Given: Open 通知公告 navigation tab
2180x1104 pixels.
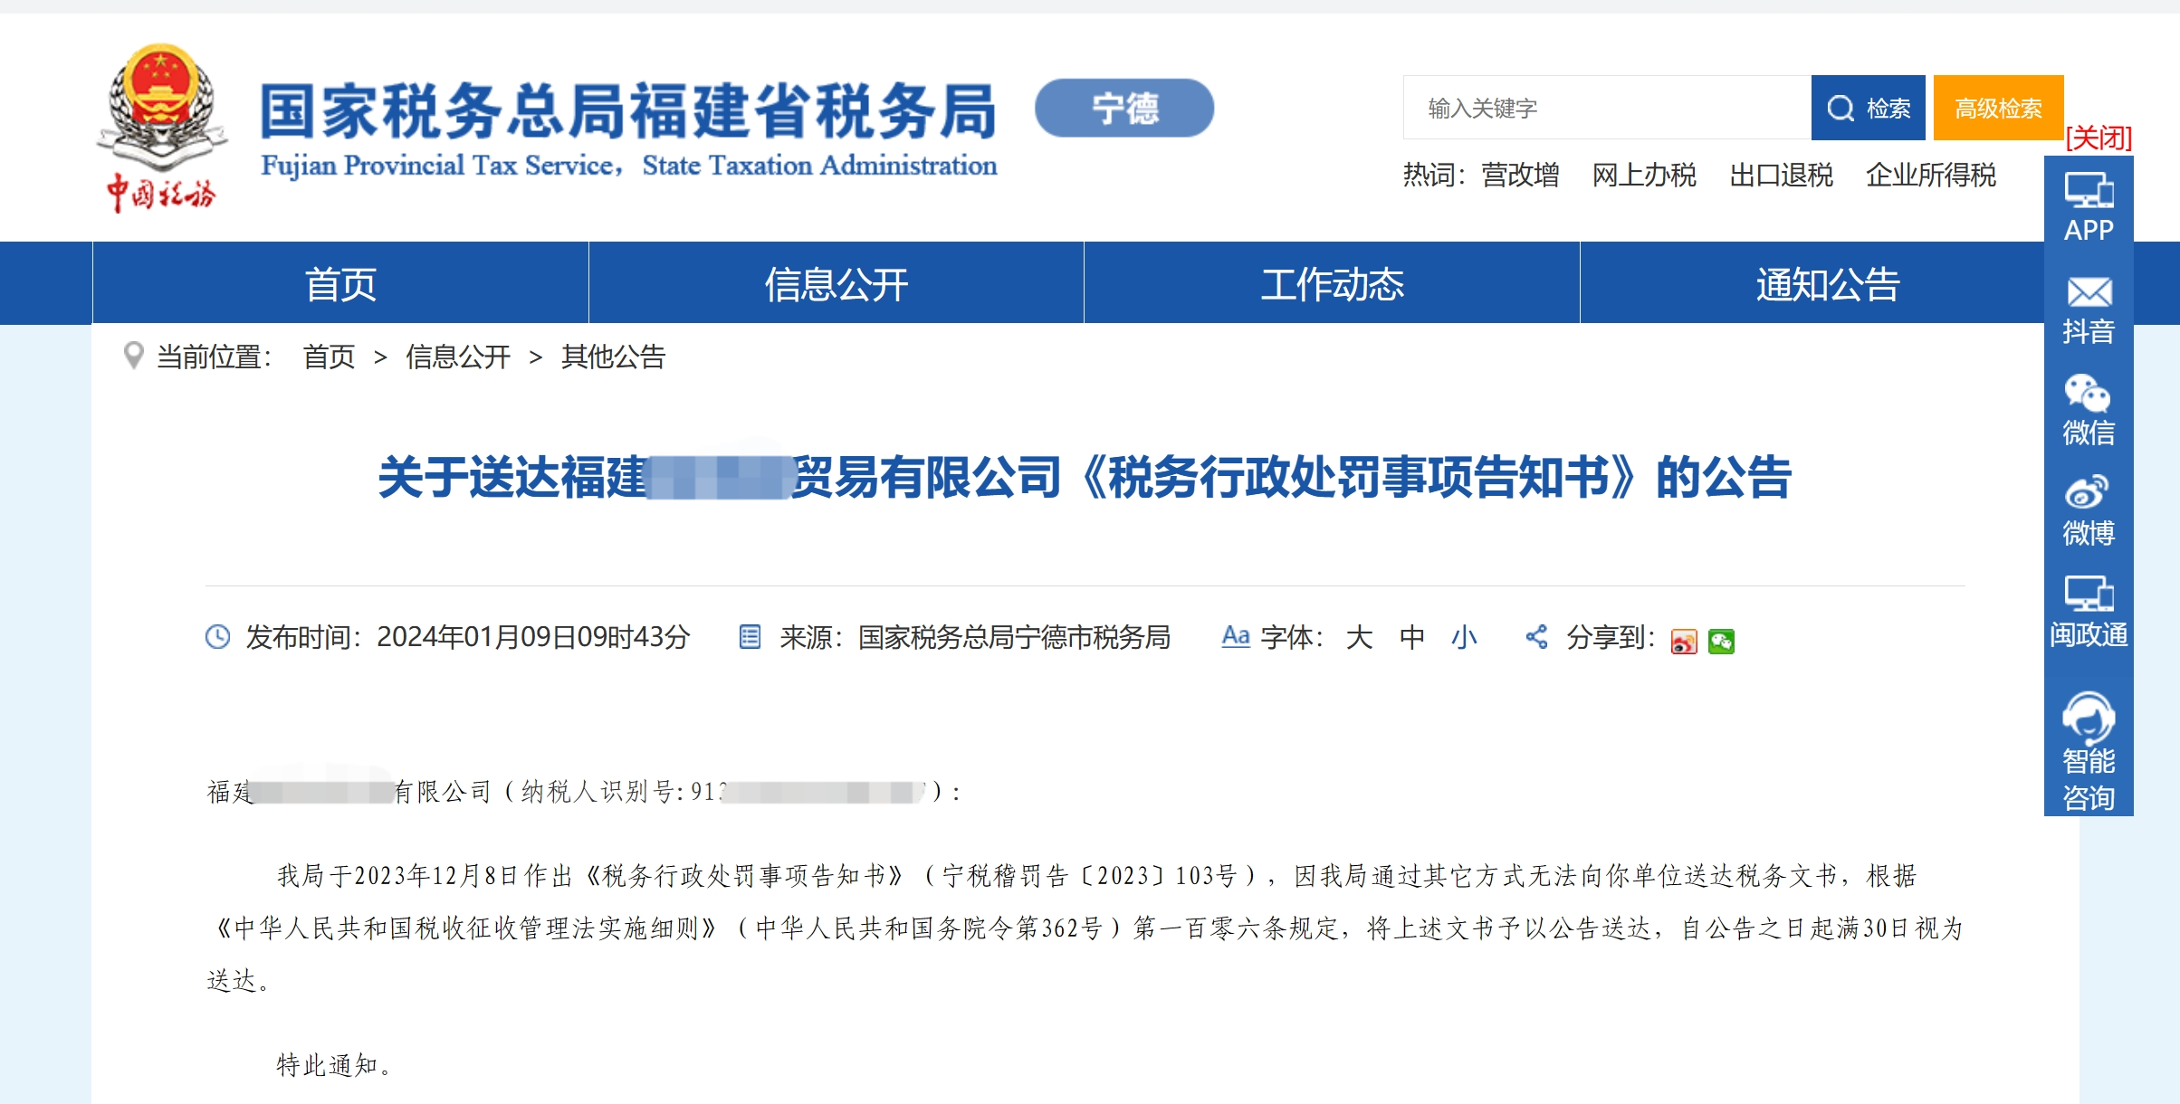Looking at the screenshot, I should coord(1827,283).
